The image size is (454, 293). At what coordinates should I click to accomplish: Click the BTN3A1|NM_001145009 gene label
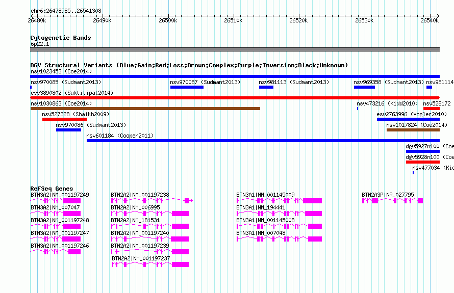(265, 195)
